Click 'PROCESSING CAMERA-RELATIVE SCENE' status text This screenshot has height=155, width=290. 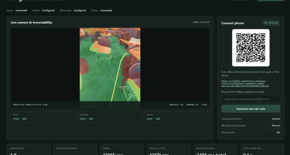click(30, 105)
